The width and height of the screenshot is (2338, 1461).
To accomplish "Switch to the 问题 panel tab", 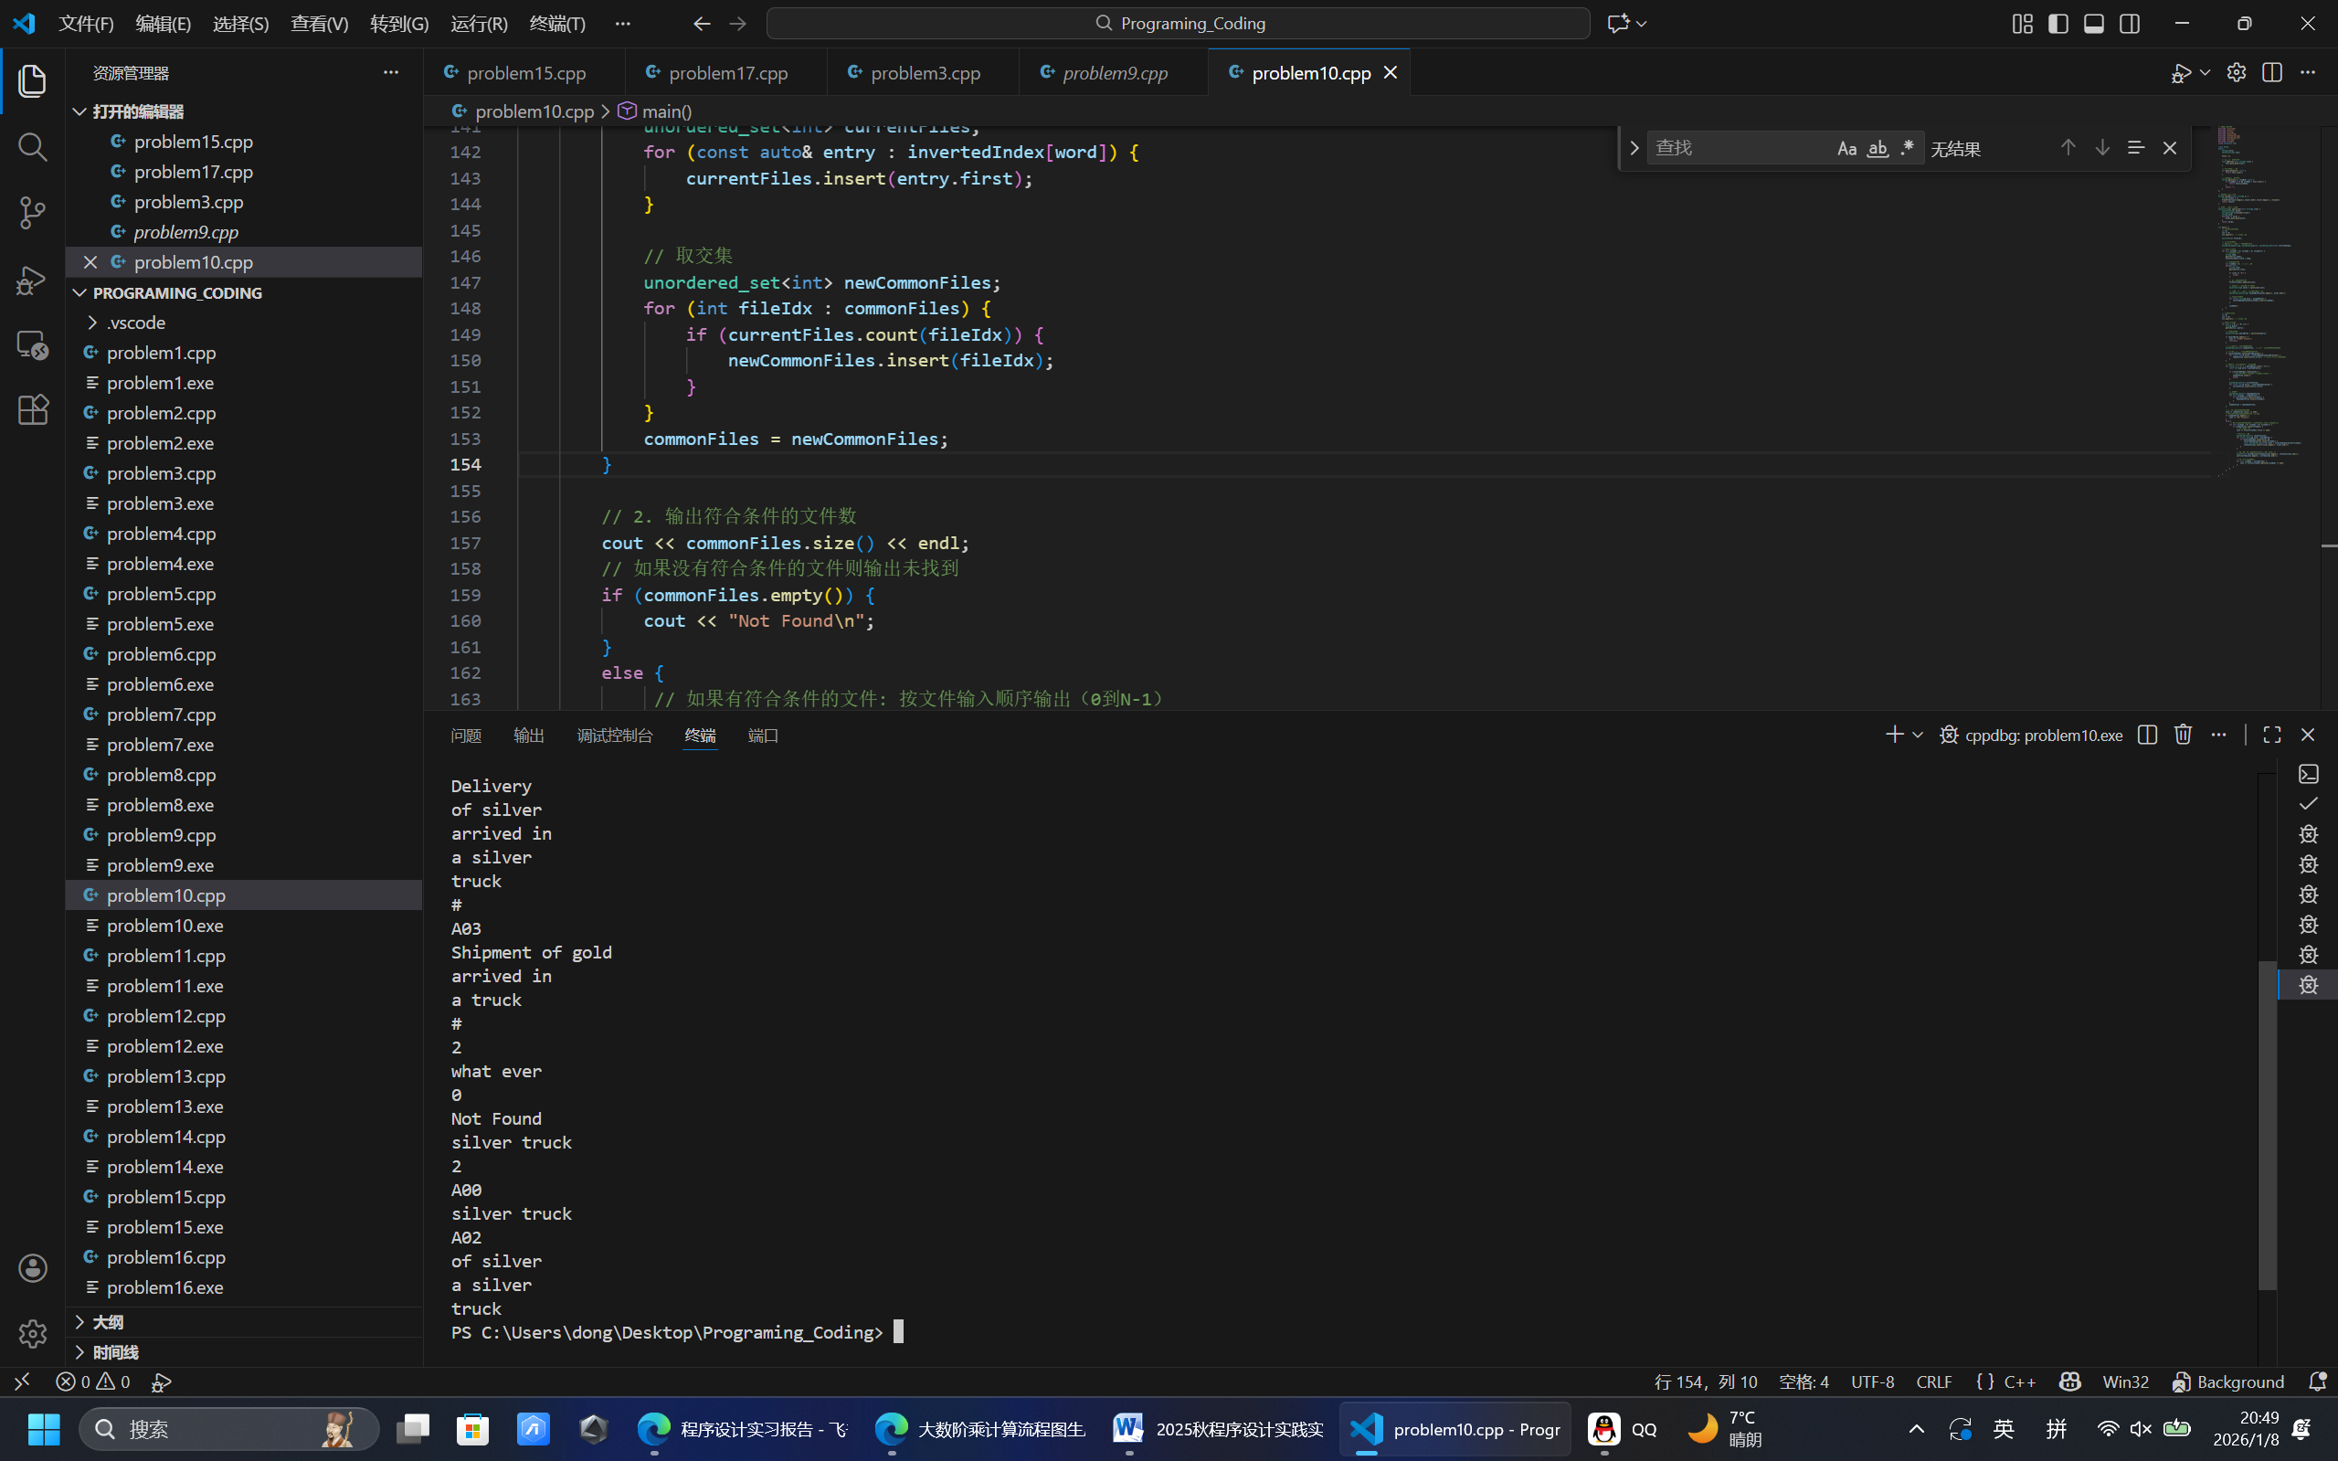I will [466, 736].
